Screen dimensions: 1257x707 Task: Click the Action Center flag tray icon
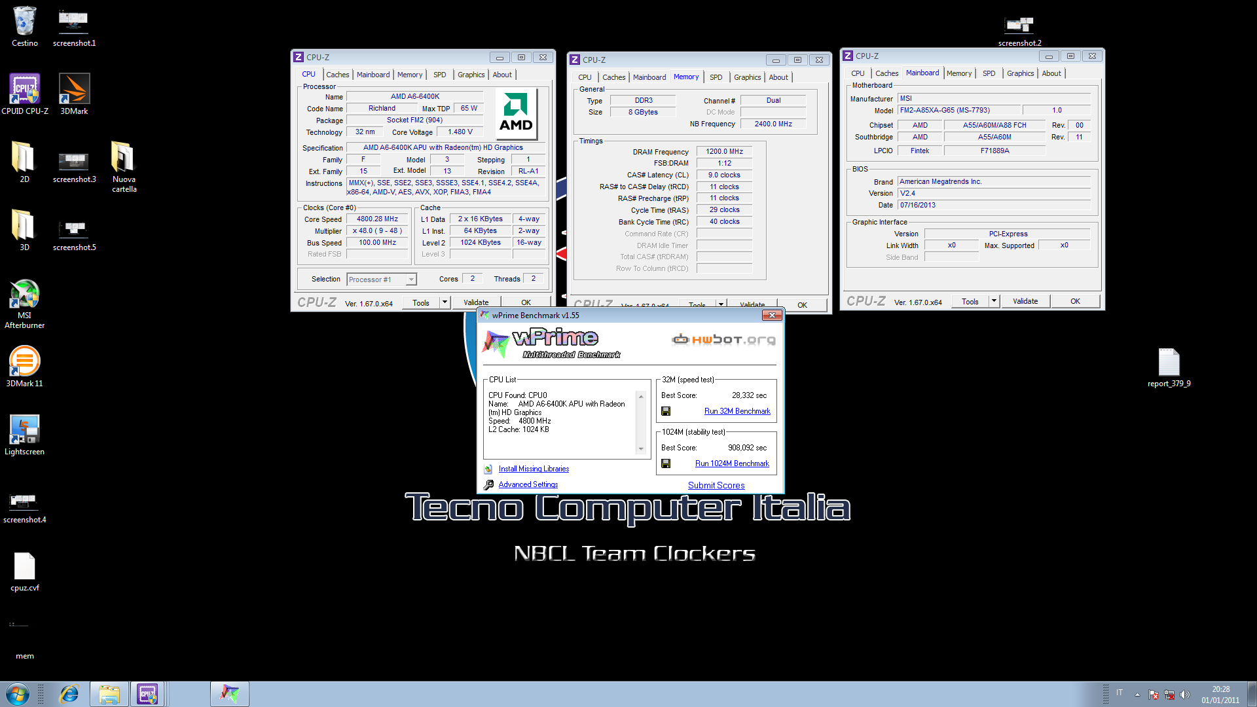pyautogui.click(x=1154, y=695)
